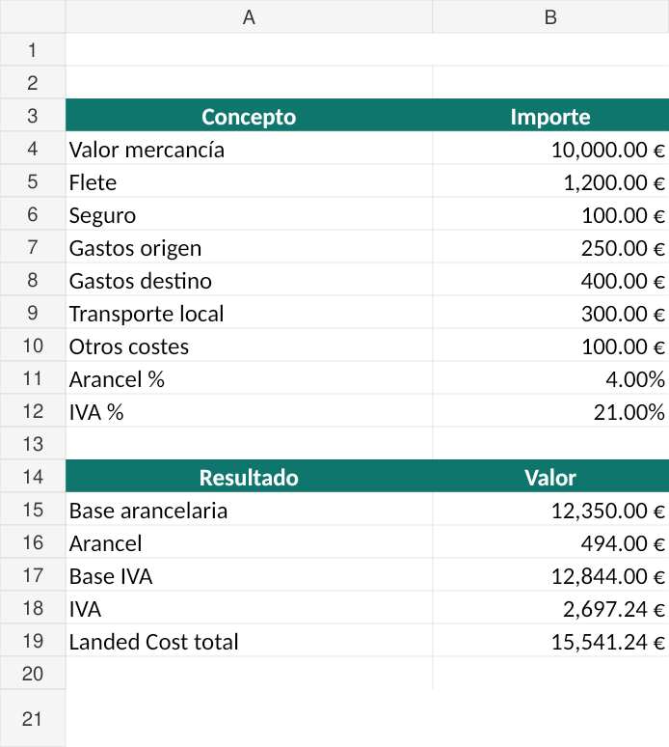
Task: Click the Concepto header cell
Action: (x=249, y=115)
